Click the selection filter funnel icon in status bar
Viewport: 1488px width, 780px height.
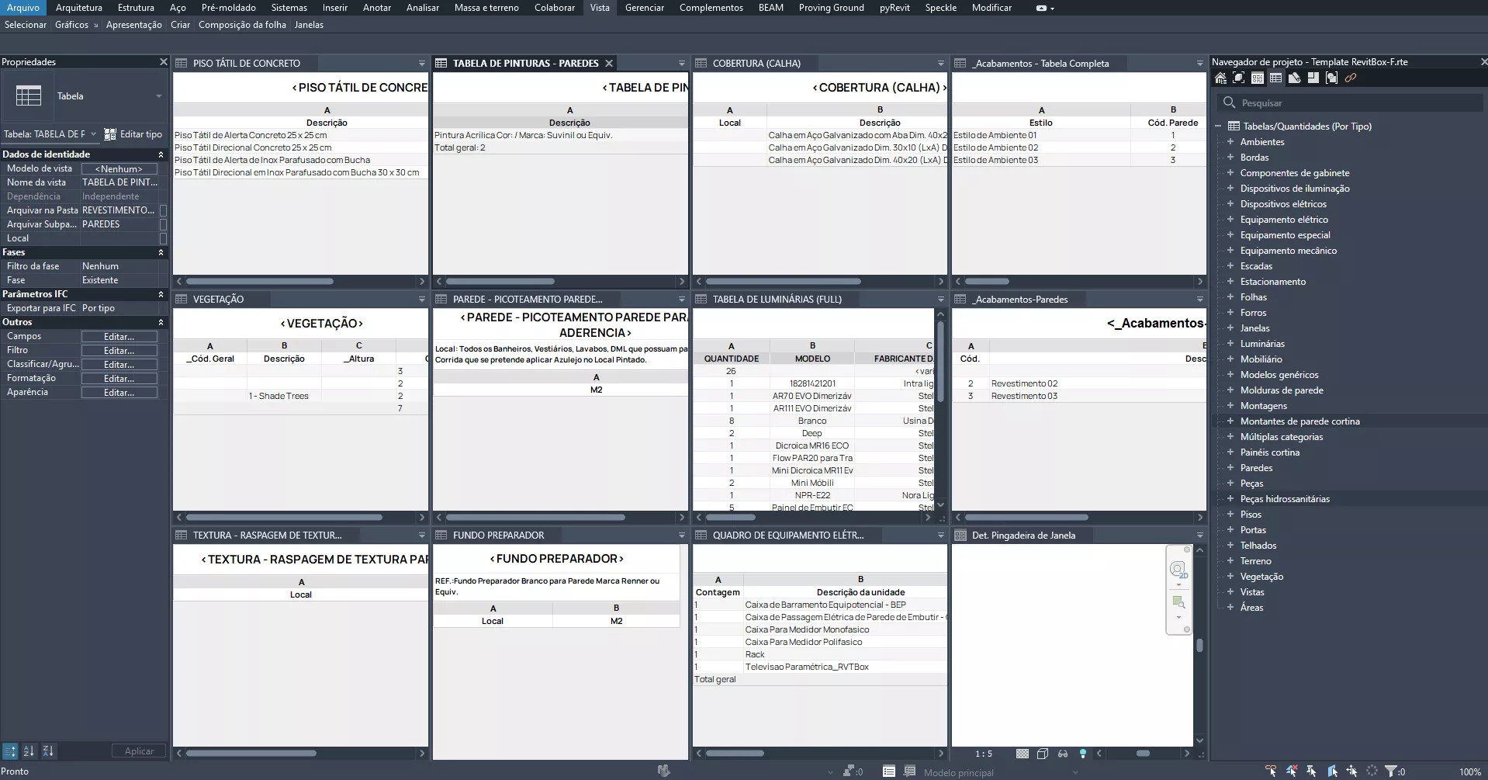tap(1391, 771)
